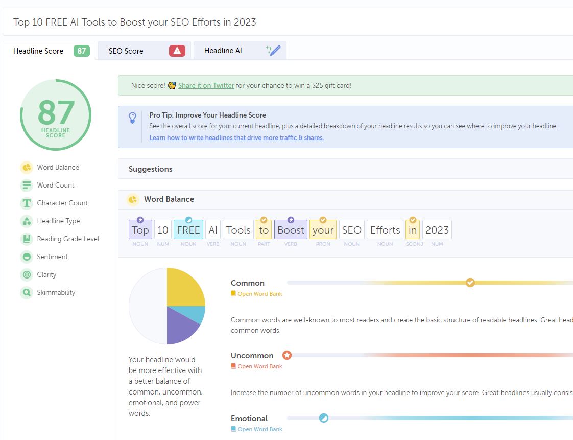Open the Skimmability magnifier icon
The width and height of the screenshot is (573, 440).
pos(27,292)
